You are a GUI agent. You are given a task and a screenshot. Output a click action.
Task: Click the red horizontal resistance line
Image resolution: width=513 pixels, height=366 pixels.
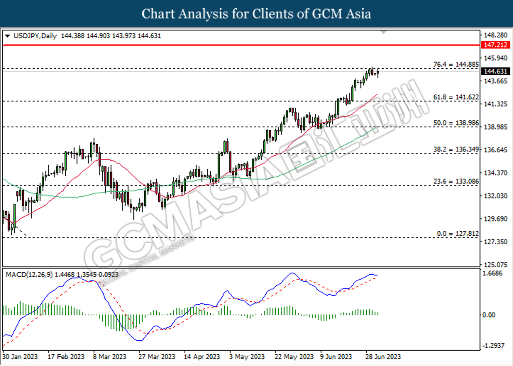click(x=241, y=45)
